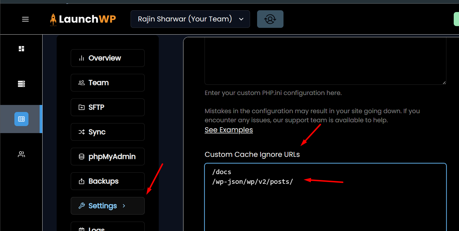Click the PHP.ini textarea resize grip
Image resolution: width=459 pixels, height=231 pixels.
tap(444, 83)
